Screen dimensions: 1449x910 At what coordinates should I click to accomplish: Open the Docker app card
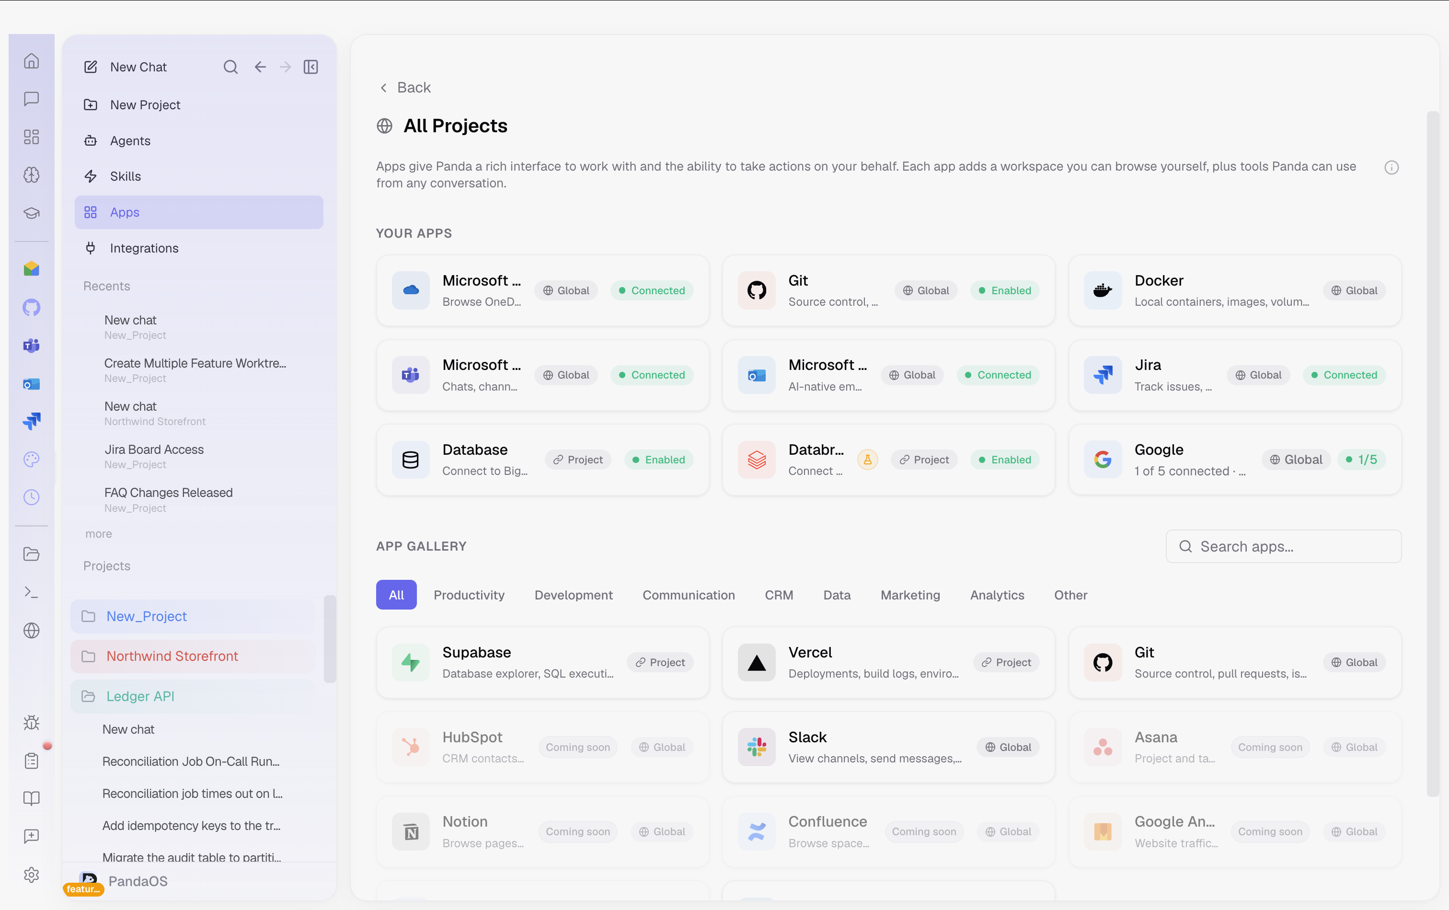[1235, 291]
